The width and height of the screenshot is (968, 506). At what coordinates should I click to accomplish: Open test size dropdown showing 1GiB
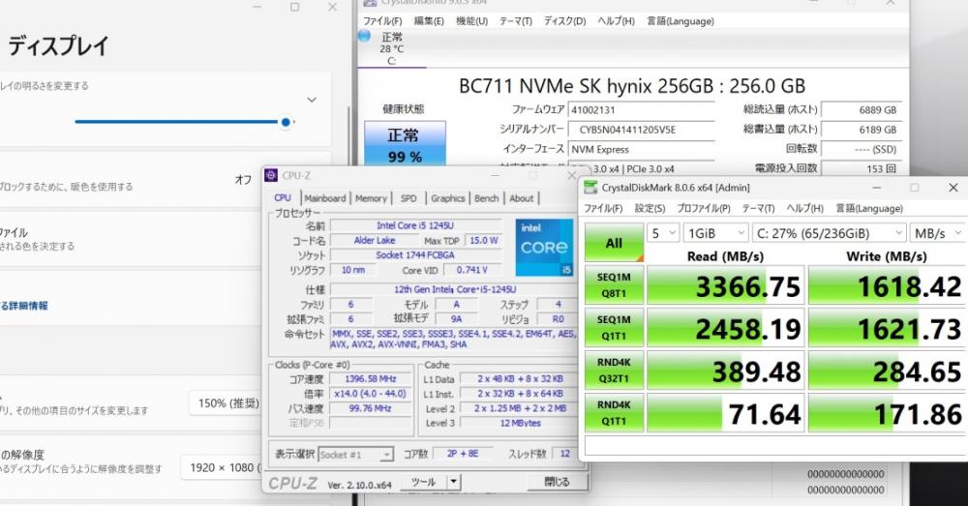click(x=715, y=233)
